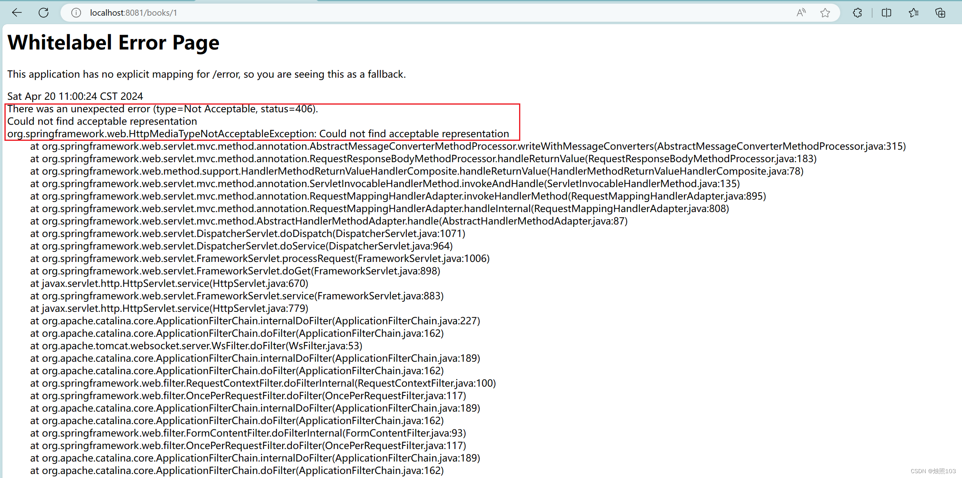Image resolution: width=962 pixels, height=478 pixels.
Task: Click the 'type=Not Acceptable, status=406' line
Action: (x=162, y=109)
